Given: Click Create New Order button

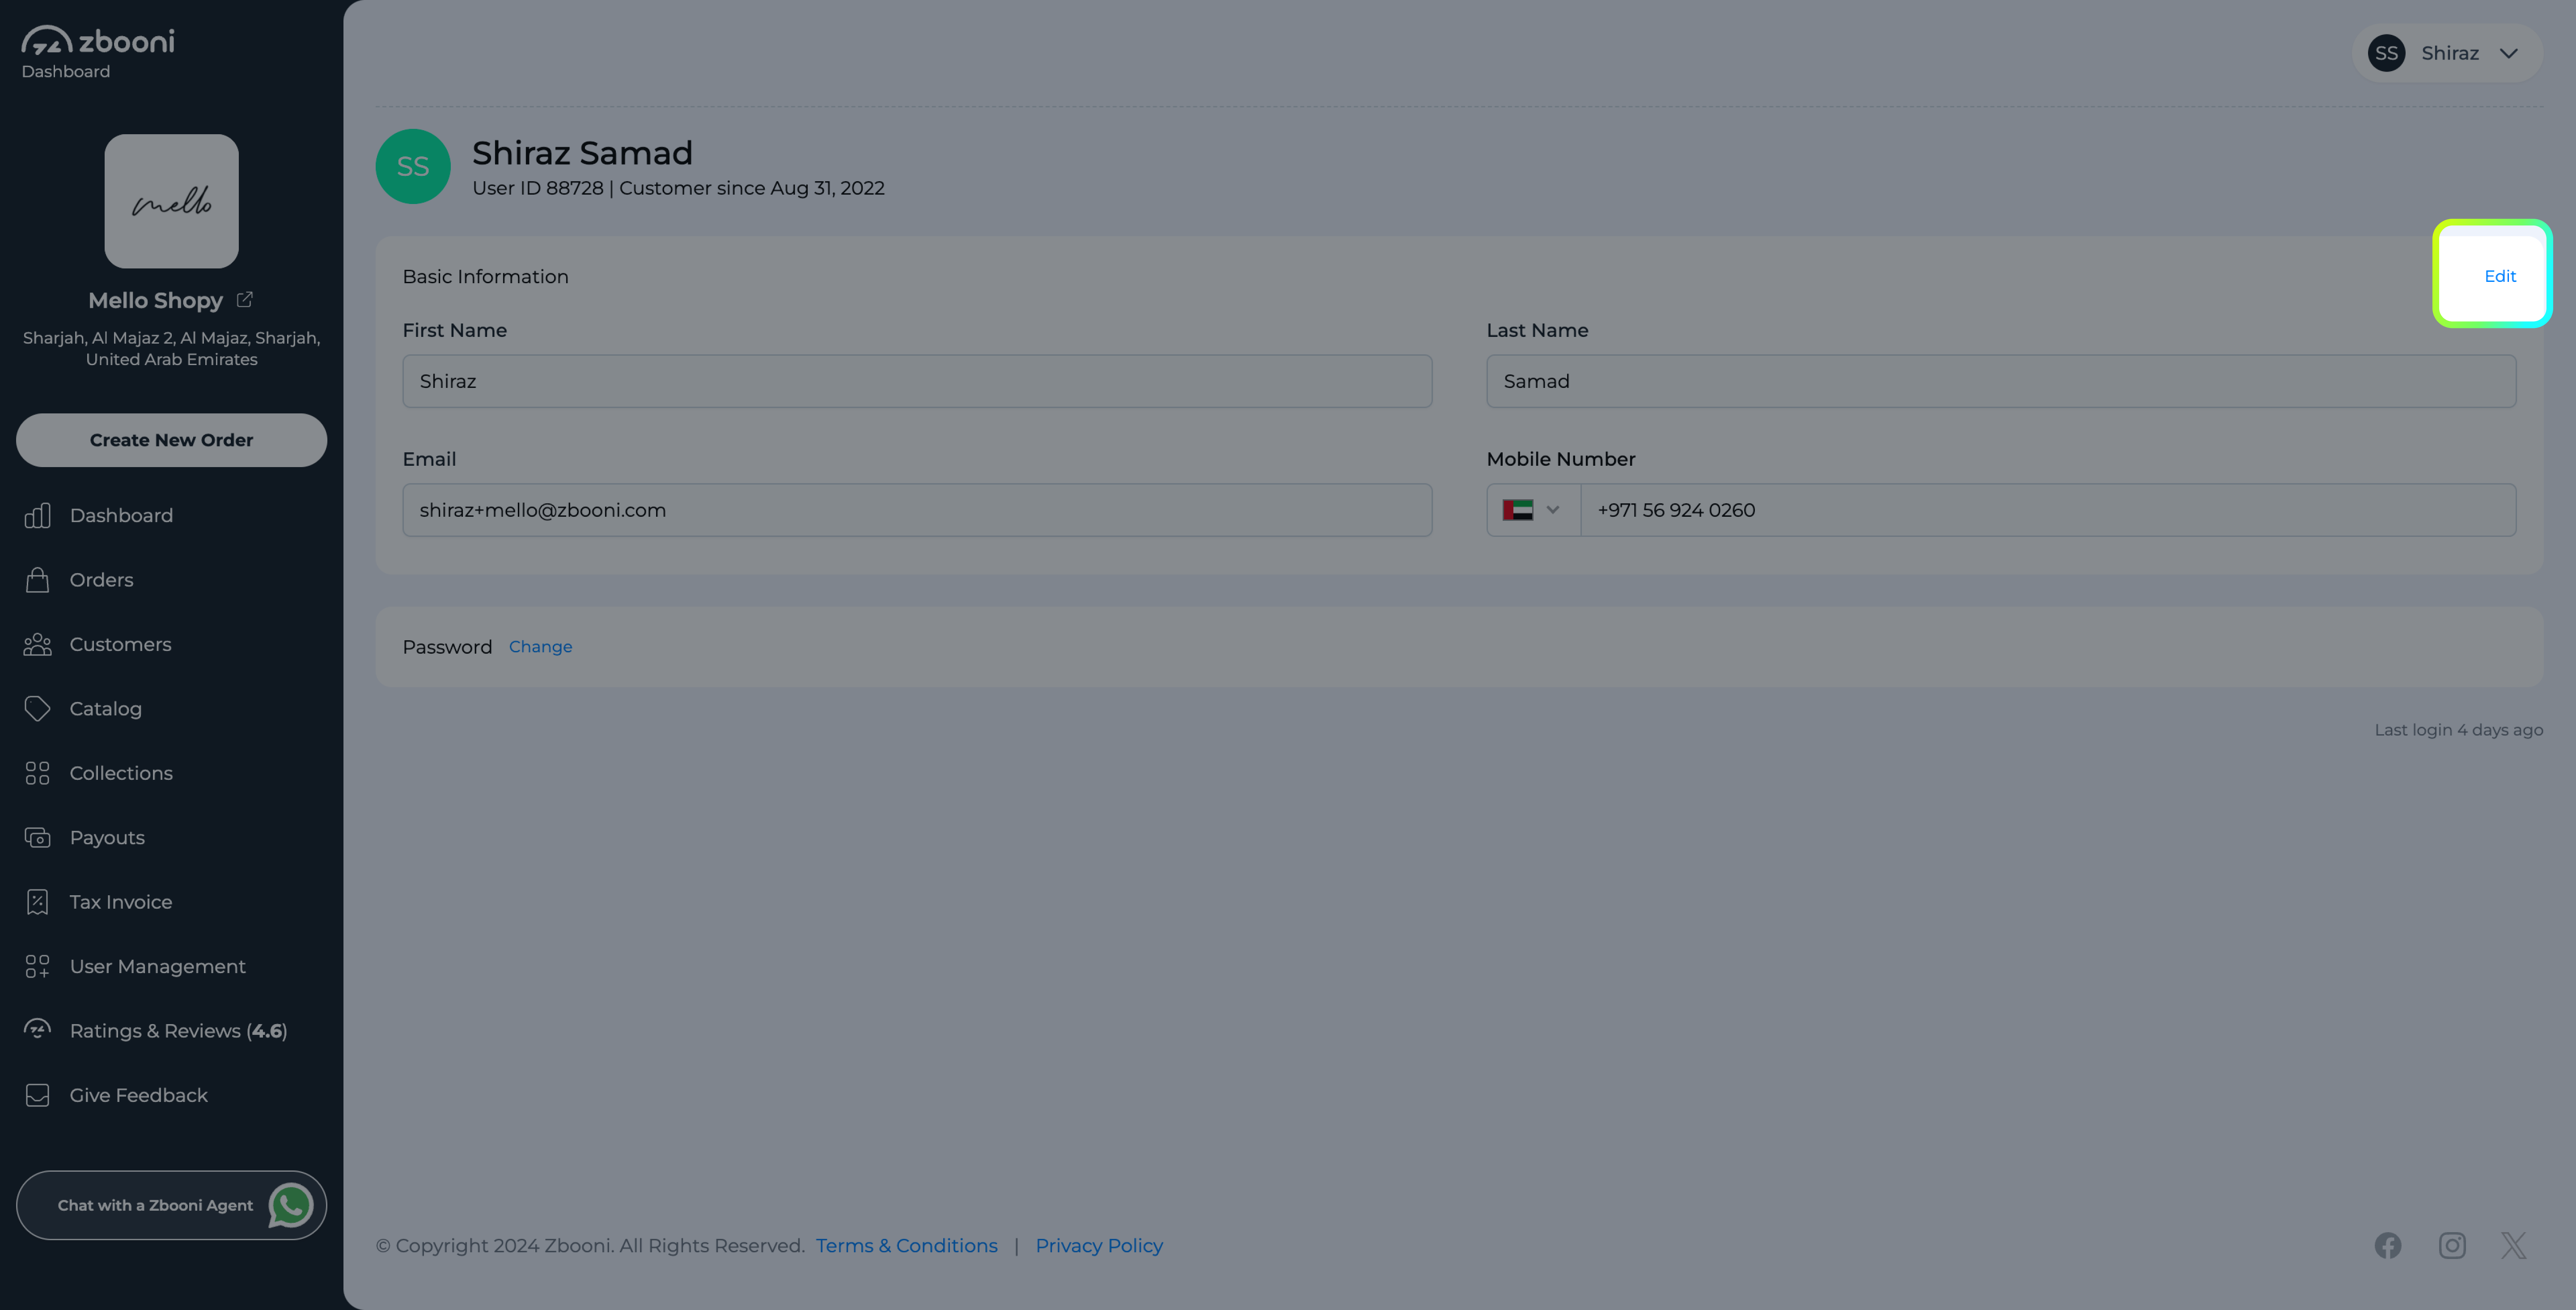Looking at the screenshot, I should coord(171,440).
